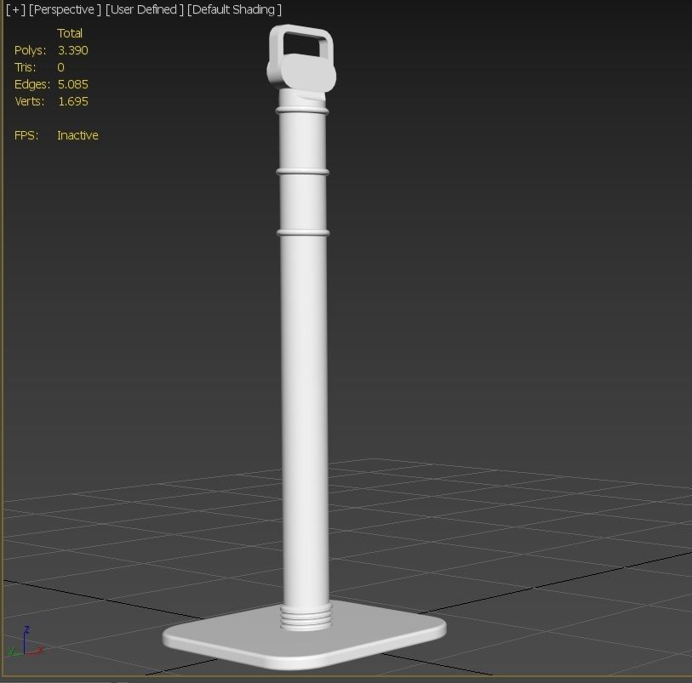
Task: Click the Polys count value 3.390
Action: click(73, 50)
